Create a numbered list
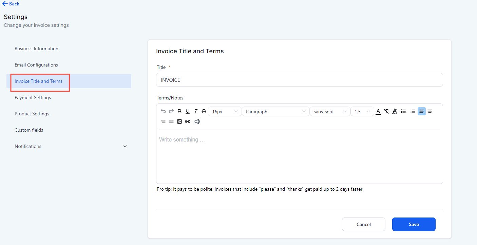 click(x=413, y=111)
